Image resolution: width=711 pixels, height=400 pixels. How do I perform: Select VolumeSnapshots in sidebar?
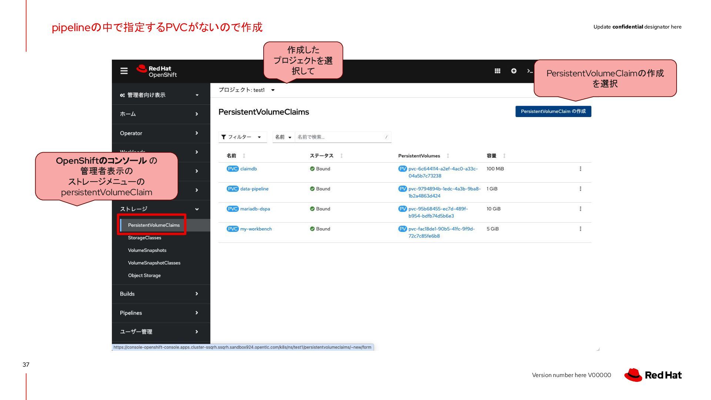pos(147,250)
